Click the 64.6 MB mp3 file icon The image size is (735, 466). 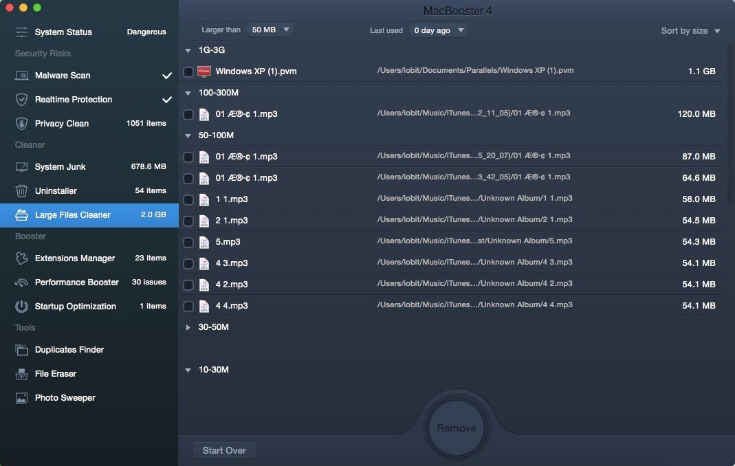[x=204, y=178]
